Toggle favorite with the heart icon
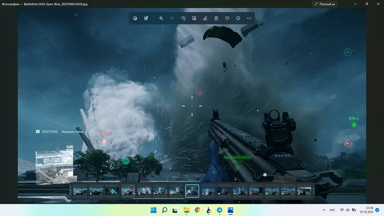Image resolution: width=384 pixels, height=216 pixels. pos(227,19)
